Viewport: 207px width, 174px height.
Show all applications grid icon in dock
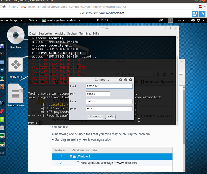(2, 152)
